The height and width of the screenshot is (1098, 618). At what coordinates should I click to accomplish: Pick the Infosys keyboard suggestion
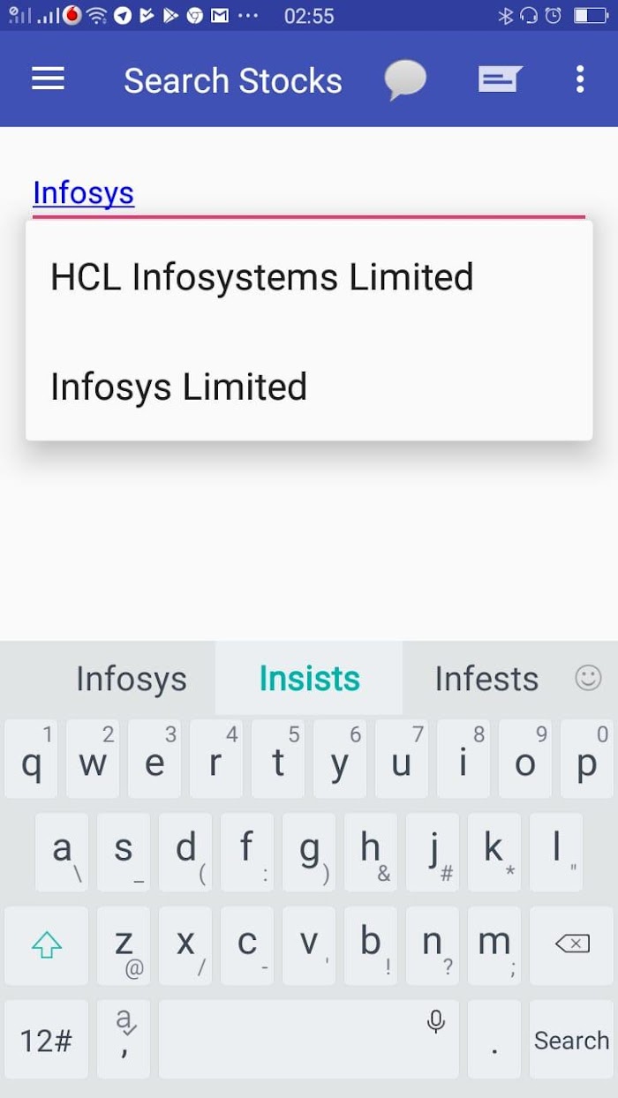[x=132, y=679]
